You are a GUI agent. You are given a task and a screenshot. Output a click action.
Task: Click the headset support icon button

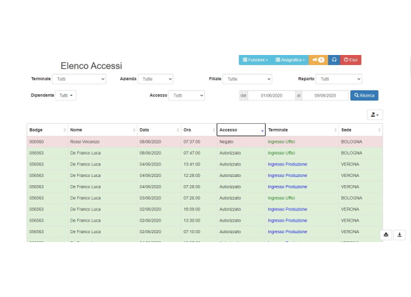(334, 60)
